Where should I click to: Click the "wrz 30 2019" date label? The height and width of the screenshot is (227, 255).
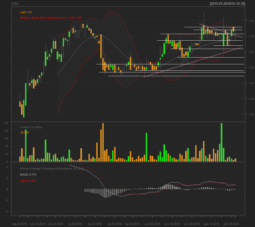tap(192, 224)
